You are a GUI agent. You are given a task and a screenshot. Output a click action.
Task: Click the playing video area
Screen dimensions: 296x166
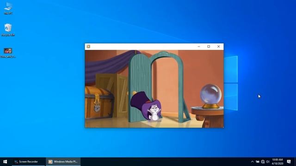click(x=154, y=89)
